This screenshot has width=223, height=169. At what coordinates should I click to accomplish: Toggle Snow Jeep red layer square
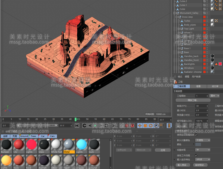205,17
